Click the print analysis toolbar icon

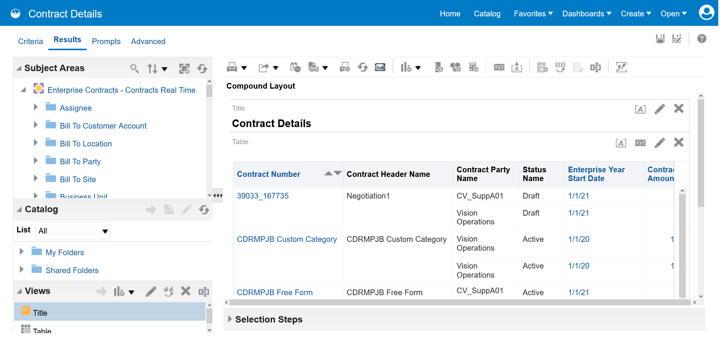(x=232, y=67)
